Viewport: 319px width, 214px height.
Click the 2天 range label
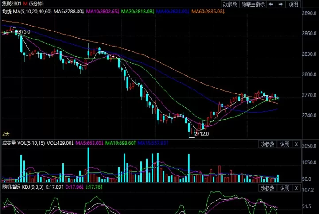[6, 134]
